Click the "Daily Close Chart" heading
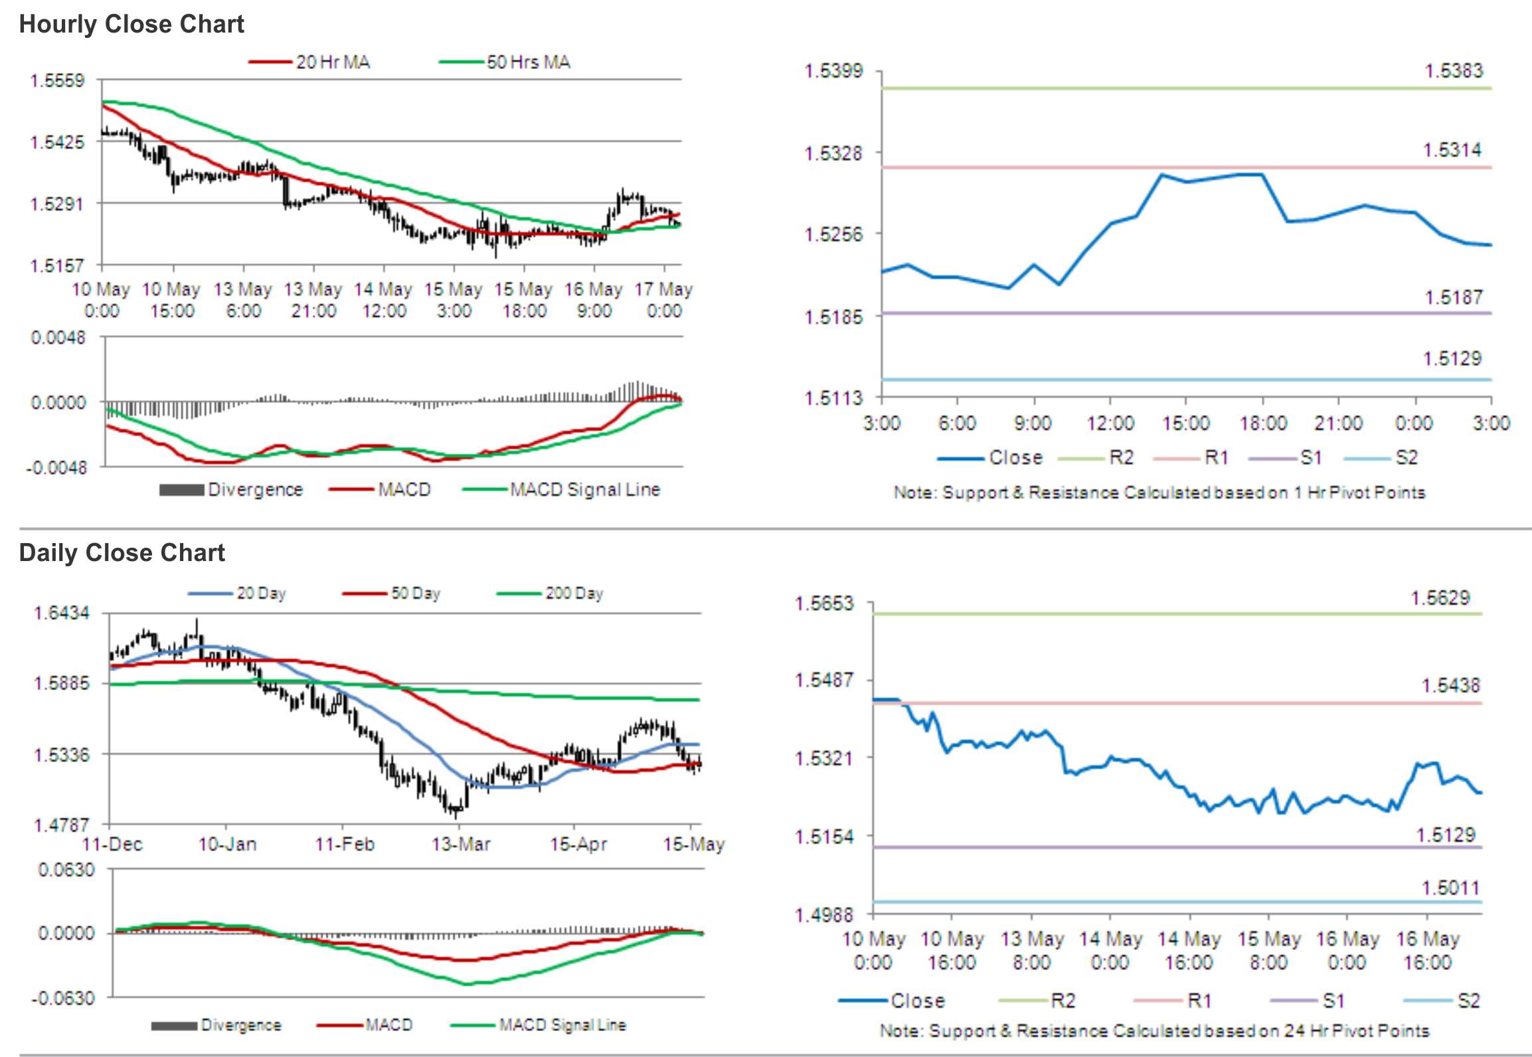The height and width of the screenshot is (1057, 1532). click(x=122, y=553)
